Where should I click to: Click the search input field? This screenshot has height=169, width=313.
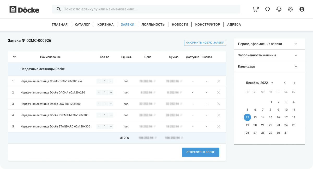146,9
